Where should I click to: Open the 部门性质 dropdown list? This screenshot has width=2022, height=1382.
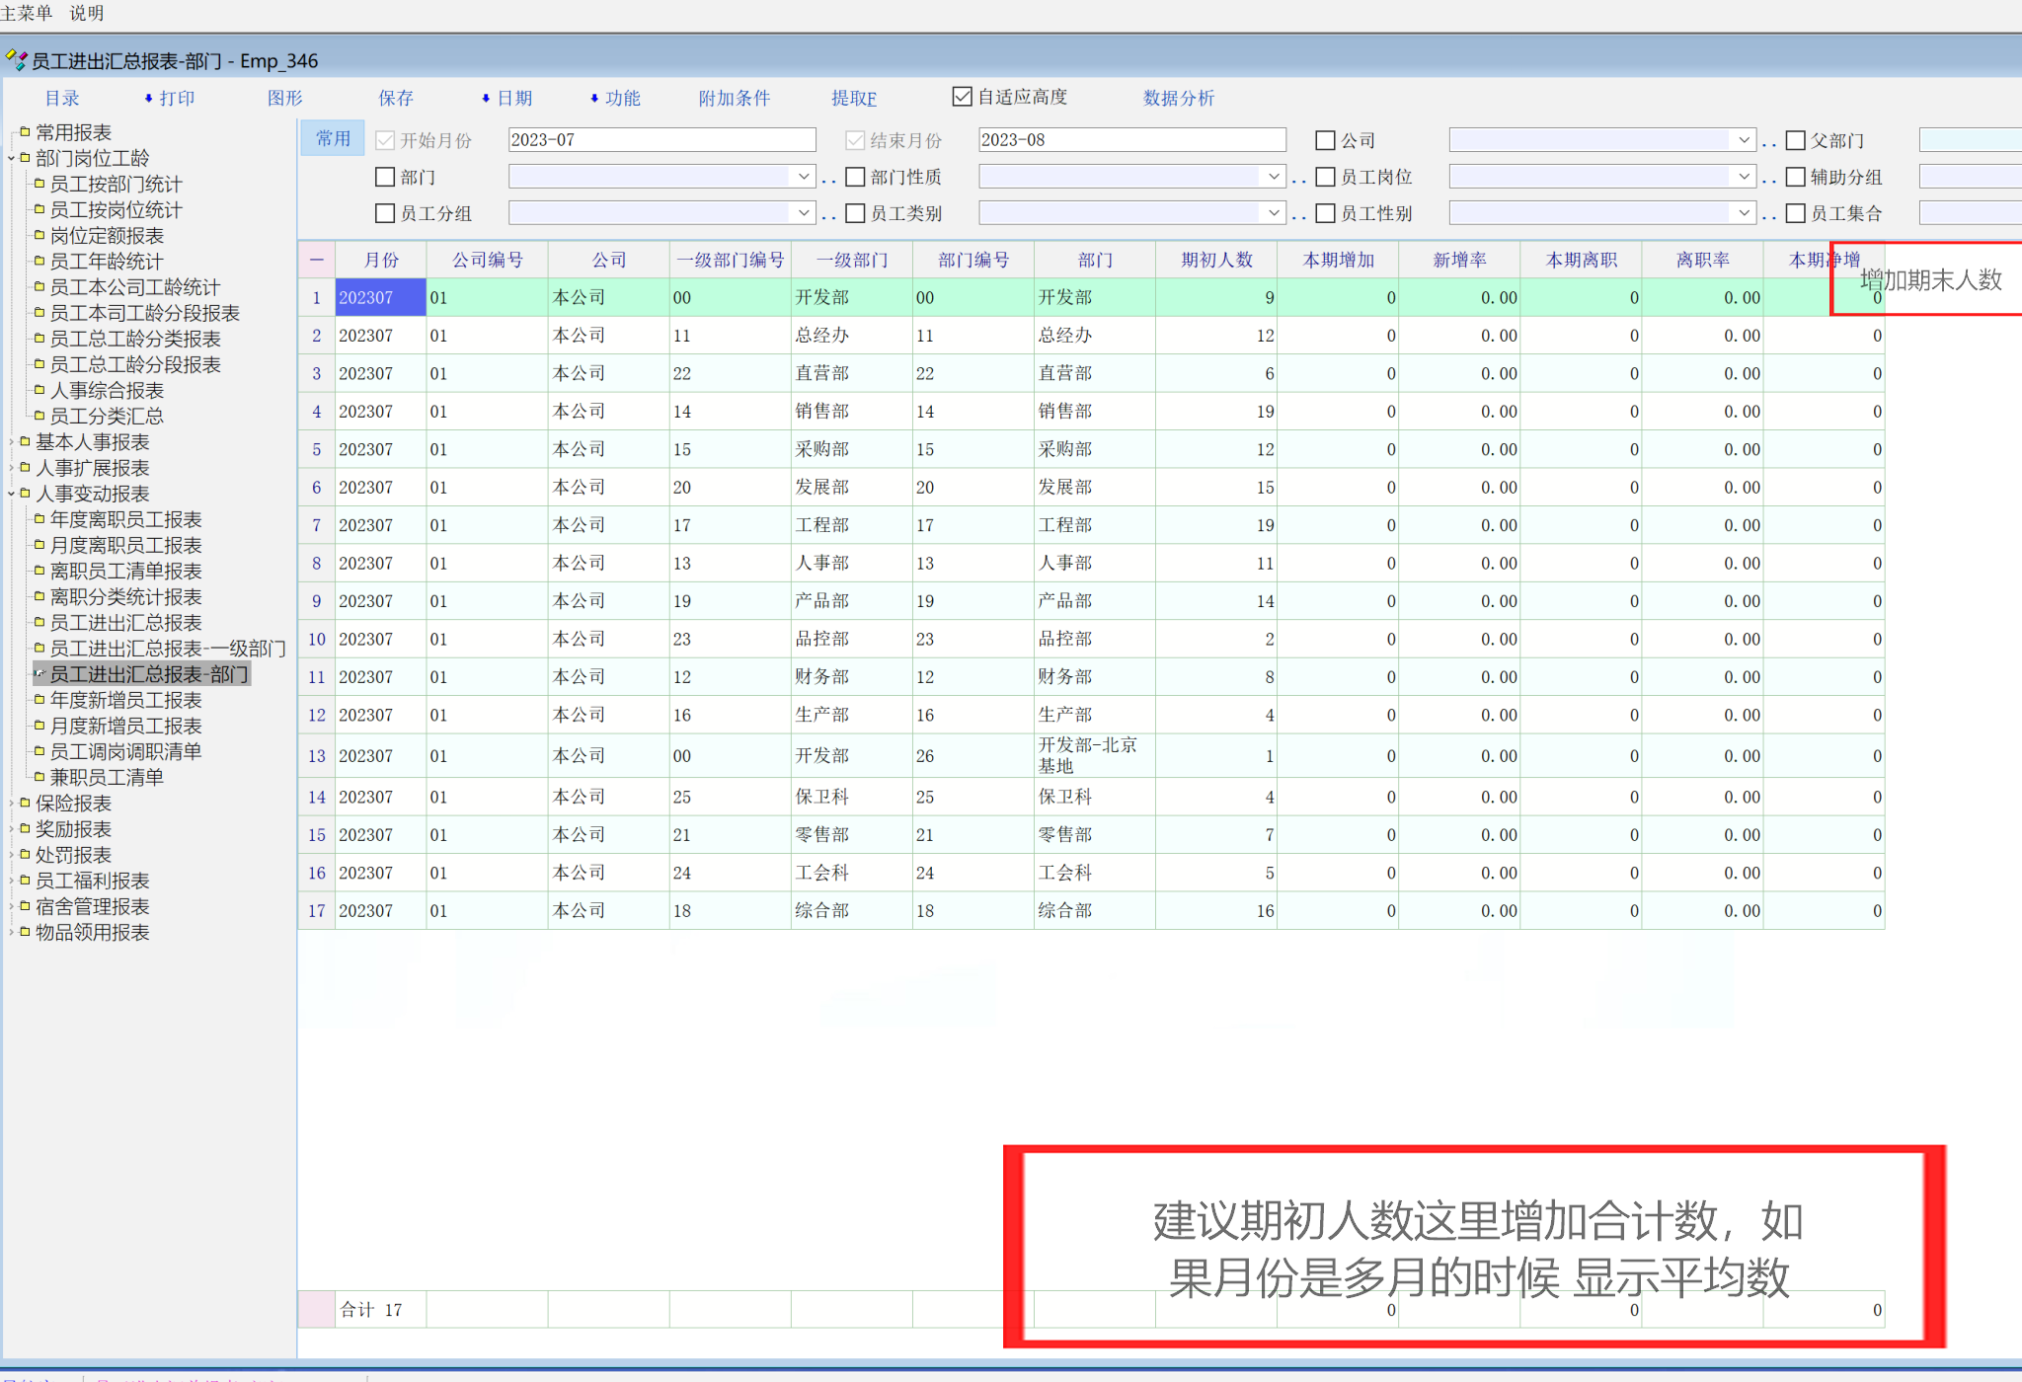(x=1274, y=177)
